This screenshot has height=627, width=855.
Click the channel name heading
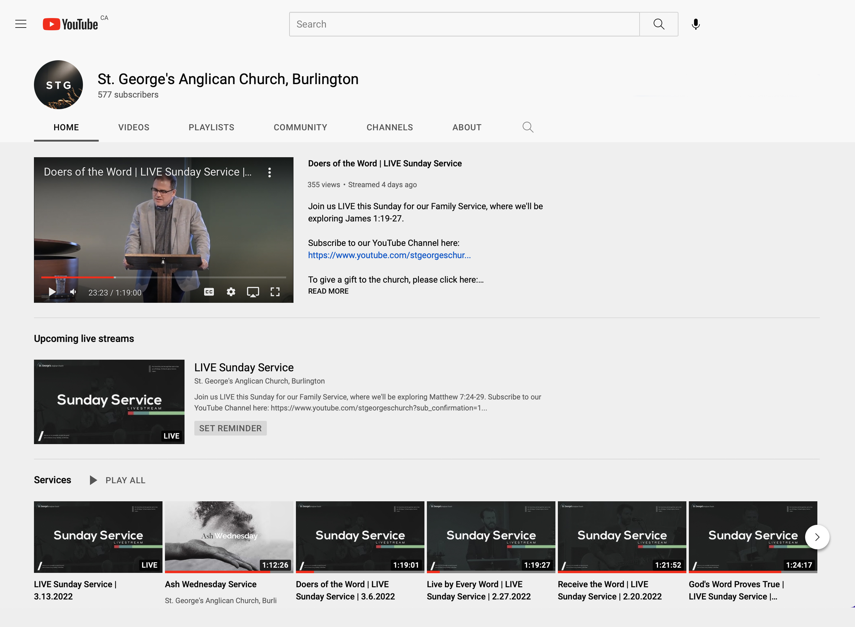(228, 79)
